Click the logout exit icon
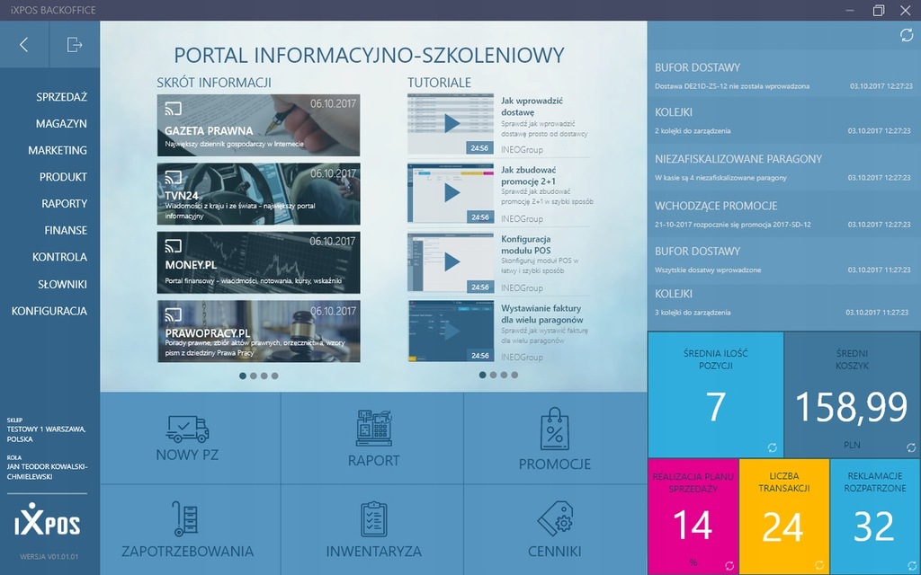 (75, 45)
